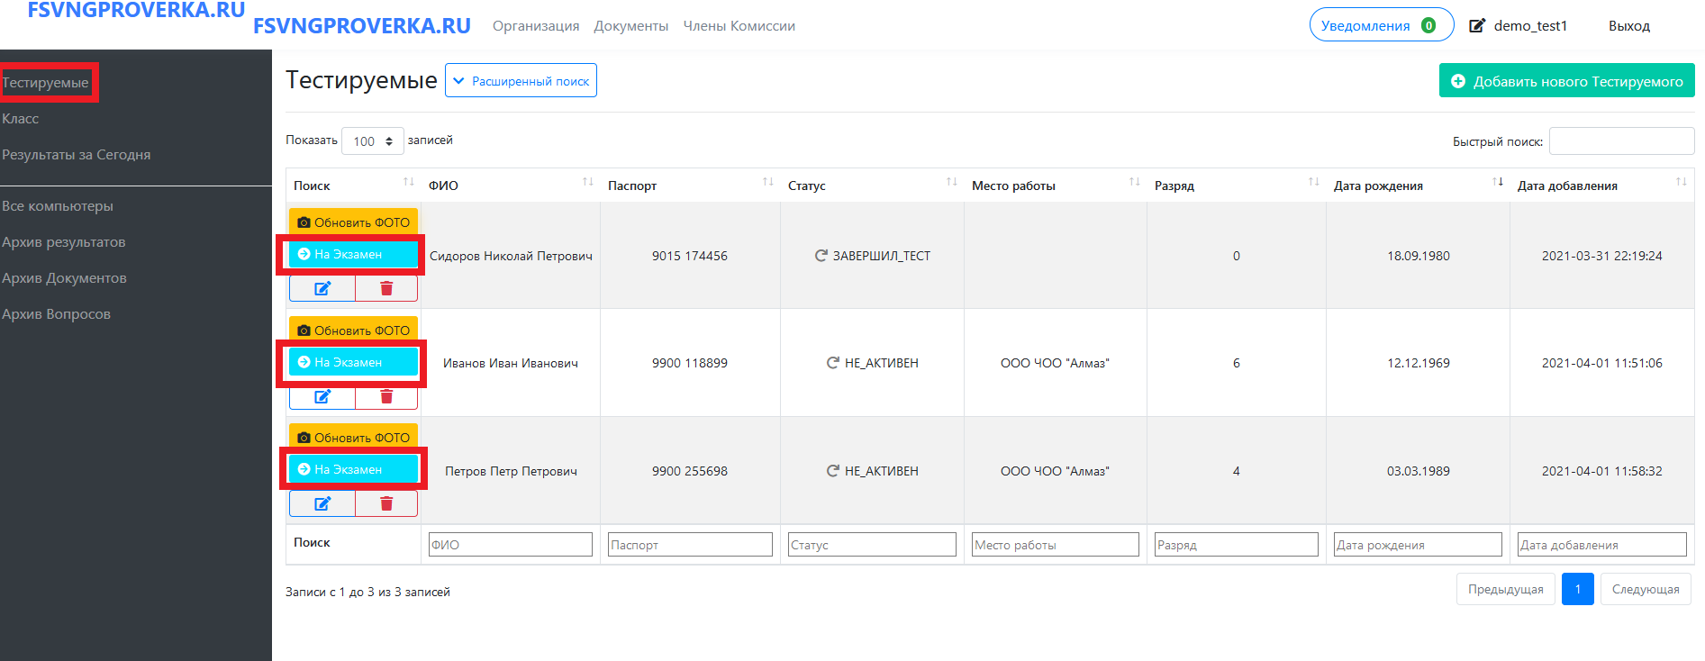Viewport: 1705px width, 661px height.
Task: Delete Петров Петр Петрович record
Action: pos(386,503)
